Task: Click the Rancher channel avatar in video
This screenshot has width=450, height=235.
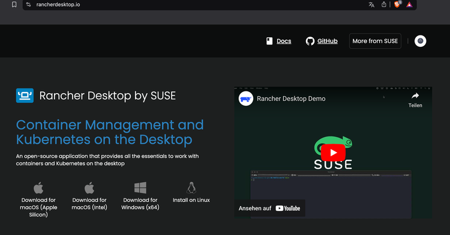Action: 246,99
